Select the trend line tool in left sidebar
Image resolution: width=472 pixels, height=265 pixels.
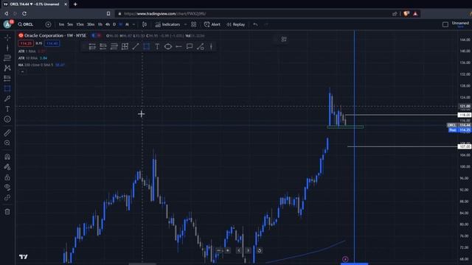pyautogui.click(x=7, y=48)
